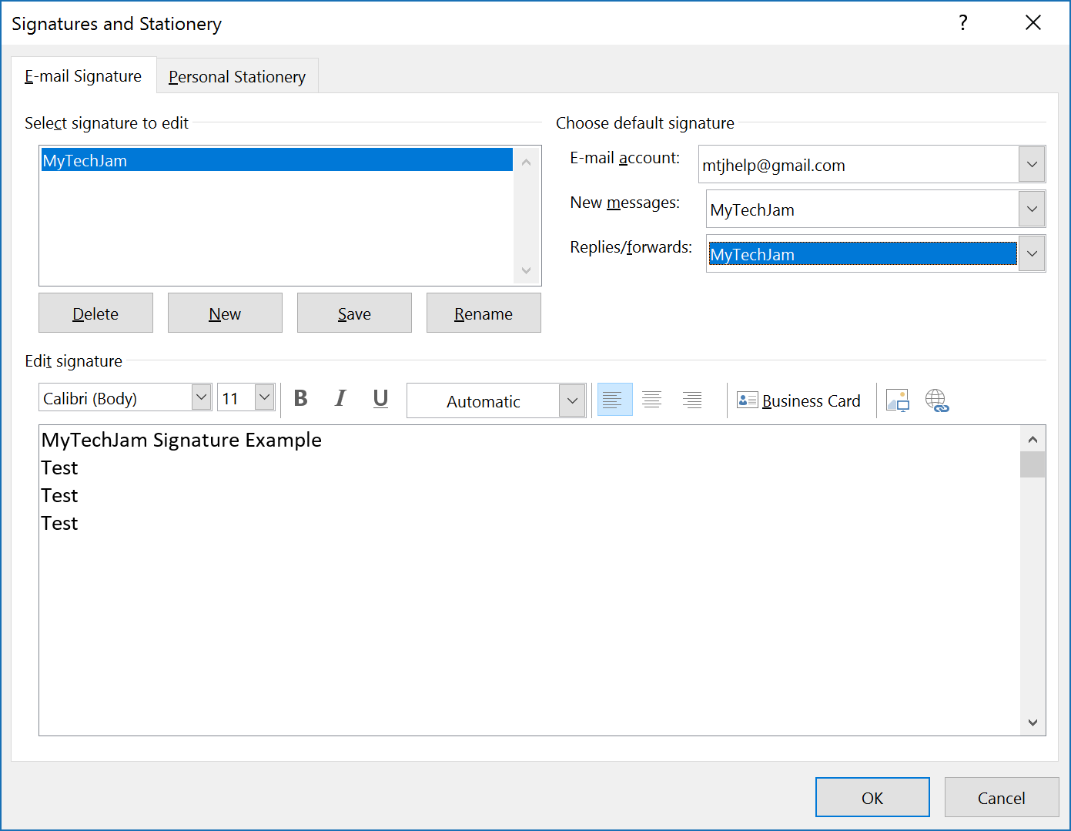
Task: Open the E-mail account dropdown
Action: pyautogui.click(x=1032, y=164)
